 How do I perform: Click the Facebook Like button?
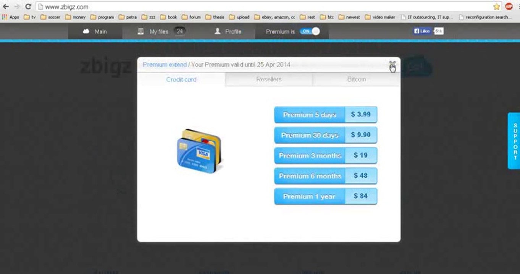(x=422, y=31)
